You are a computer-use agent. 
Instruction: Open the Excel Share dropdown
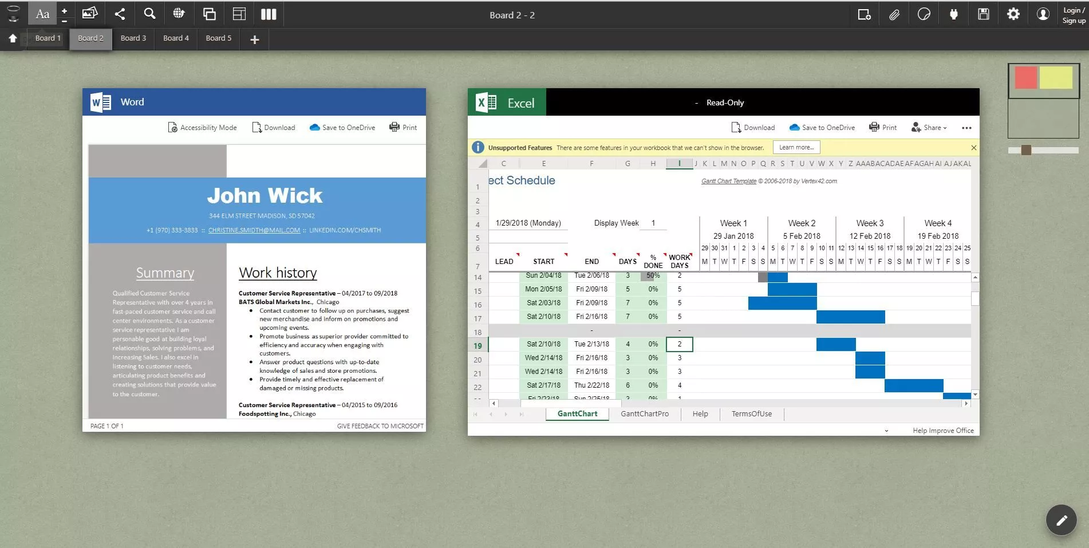click(x=929, y=128)
